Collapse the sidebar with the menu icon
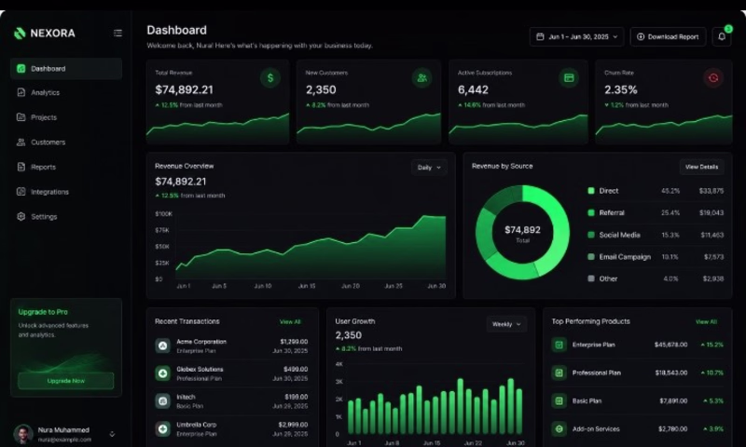This screenshot has height=447, width=746. 117,34
